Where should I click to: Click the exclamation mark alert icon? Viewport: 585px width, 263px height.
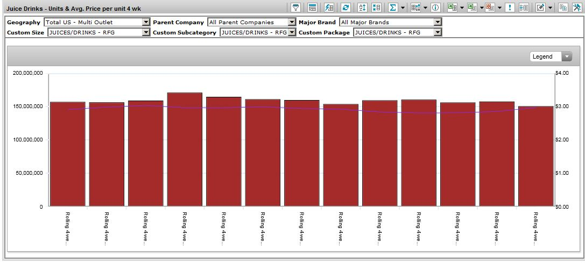[509, 8]
